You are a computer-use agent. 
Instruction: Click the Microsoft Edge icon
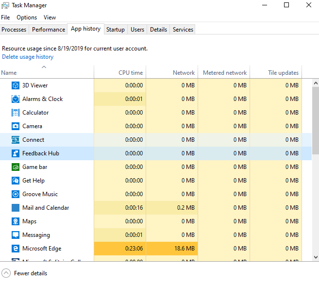point(16,249)
